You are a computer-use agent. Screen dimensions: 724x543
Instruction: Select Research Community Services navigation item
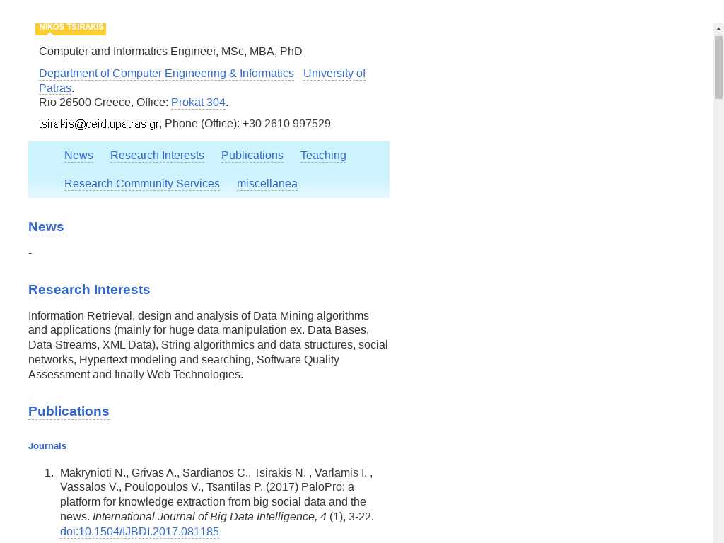pos(141,184)
